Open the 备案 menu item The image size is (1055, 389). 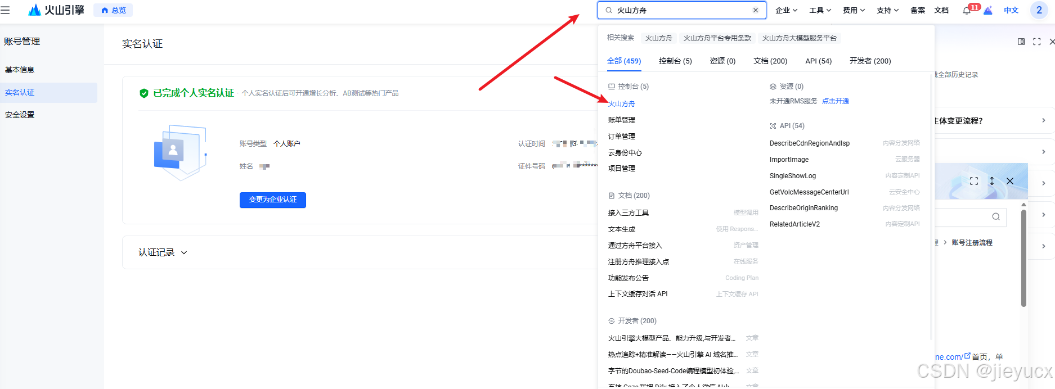[x=918, y=10]
